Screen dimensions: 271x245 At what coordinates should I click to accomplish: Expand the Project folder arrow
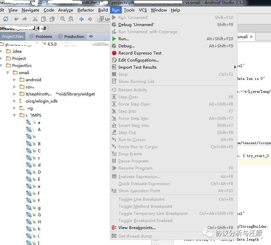(x=1, y=58)
